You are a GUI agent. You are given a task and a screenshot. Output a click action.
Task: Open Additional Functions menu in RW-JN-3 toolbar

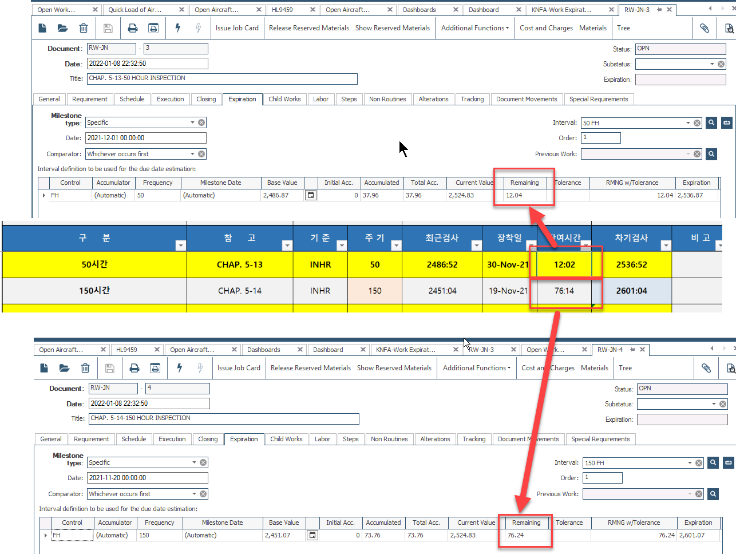(x=474, y=28)
